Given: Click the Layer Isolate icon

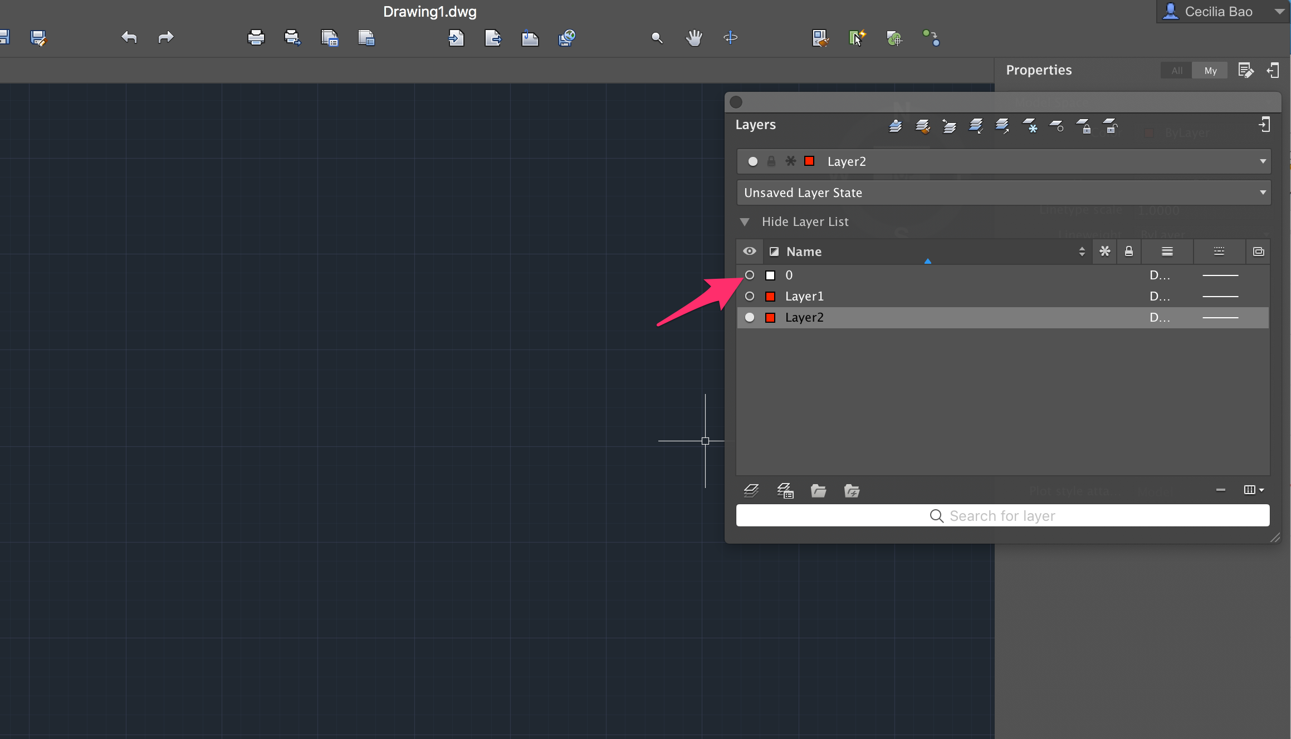Looking at the screenshot, I should tap(976, 126).
